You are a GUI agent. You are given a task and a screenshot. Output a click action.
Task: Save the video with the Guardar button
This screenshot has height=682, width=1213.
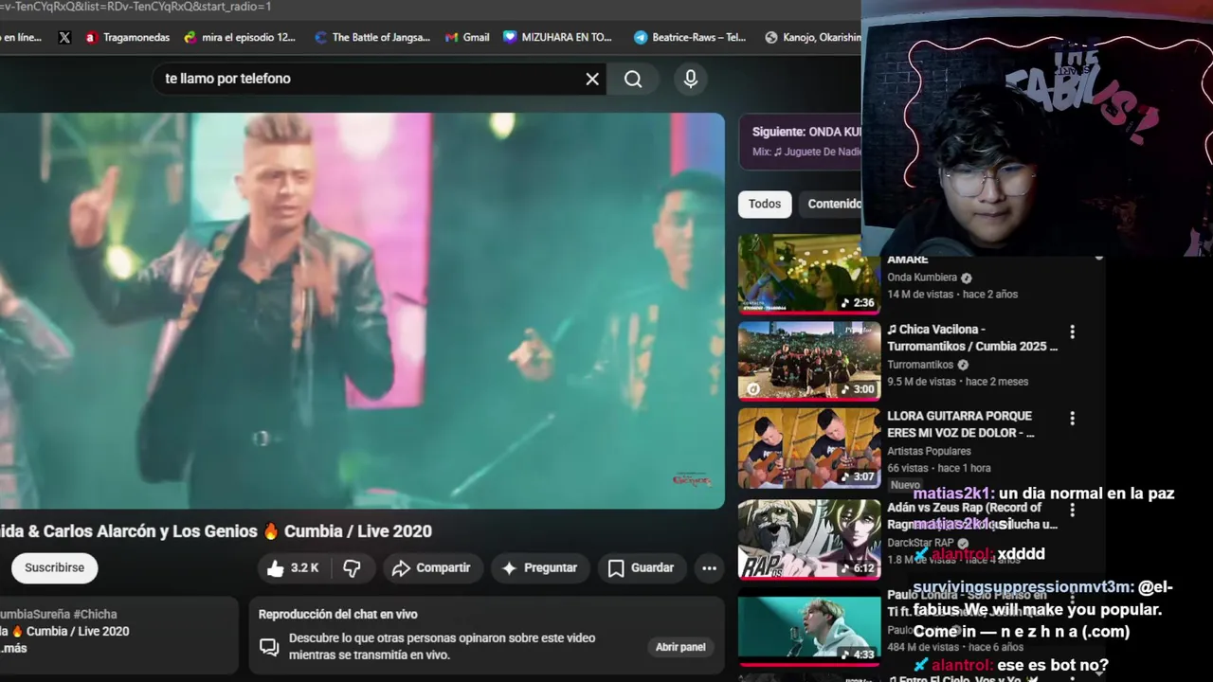point(641,567)
